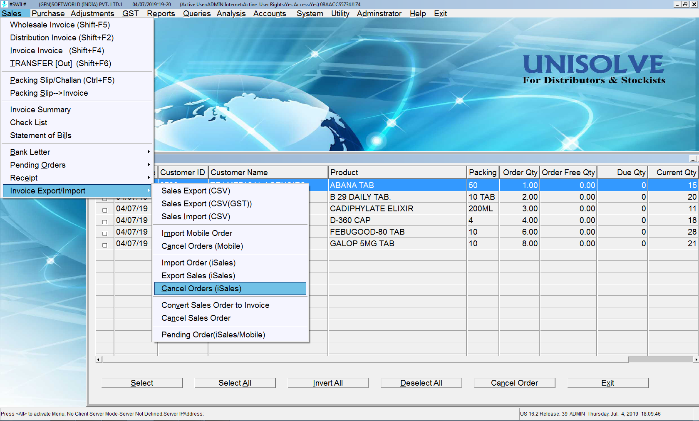Click the Exit button below the grid
This screenshot has height=421, width=699.
coord(608,383)
